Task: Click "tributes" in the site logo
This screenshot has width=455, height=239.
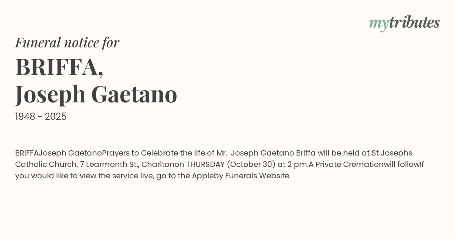Action: [414, 22]
